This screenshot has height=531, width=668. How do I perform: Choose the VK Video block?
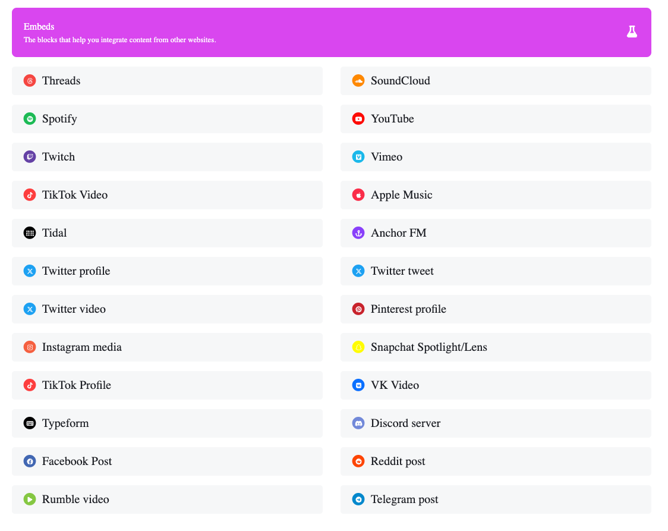pyautogui.click(x=496, y=385)
